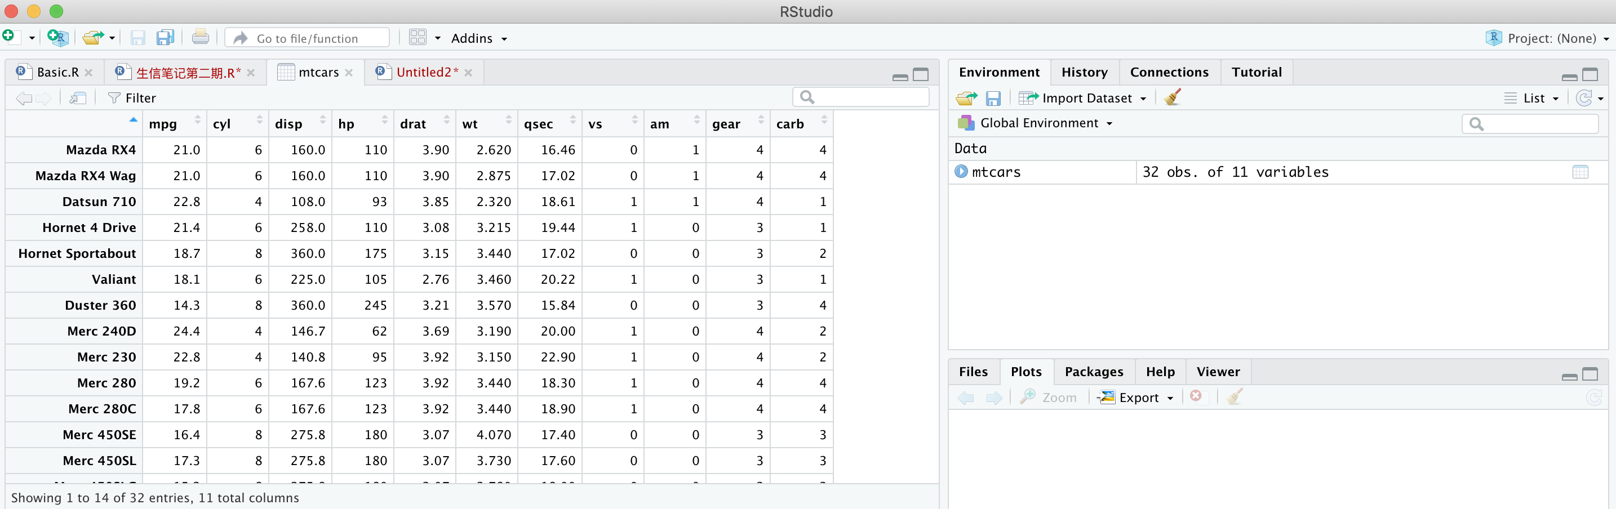
Task: Open the Import Dataset dropdown
Action: [1082, 98]
